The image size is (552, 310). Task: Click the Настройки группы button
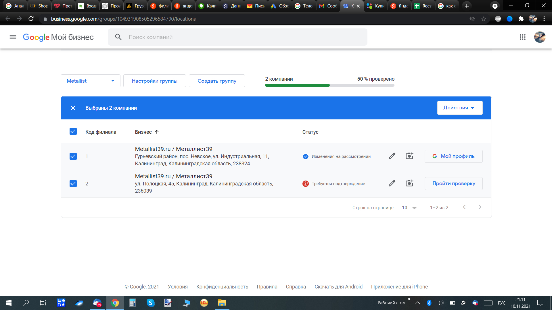[155, 81]
